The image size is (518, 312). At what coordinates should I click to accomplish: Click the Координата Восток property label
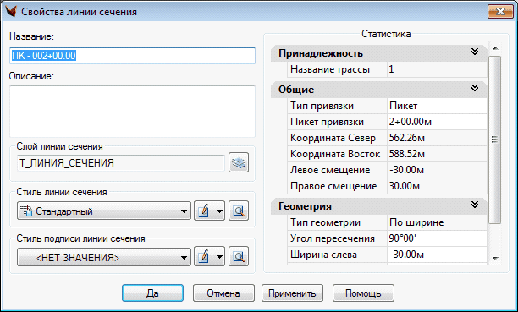click(x=335, y=154)
